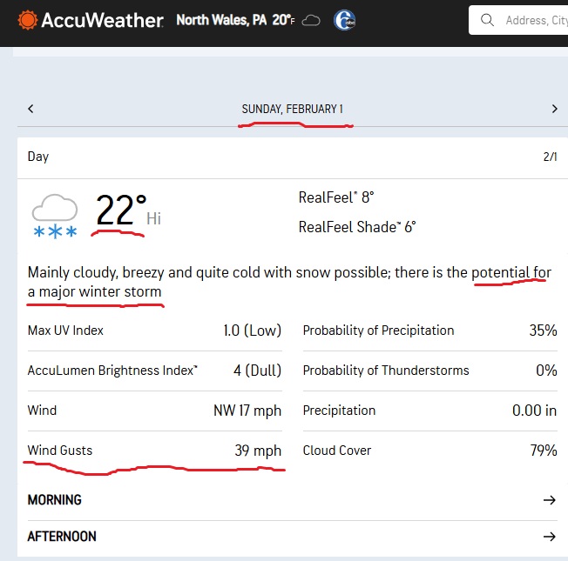This screenshot has width=568, height=561.
Task: Select the Sunday, February 1 date header
Action: tap(292, 109)
